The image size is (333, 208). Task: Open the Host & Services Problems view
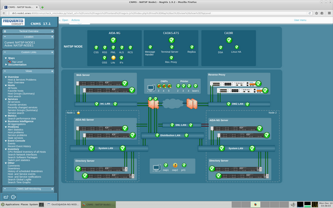point(22,80)
